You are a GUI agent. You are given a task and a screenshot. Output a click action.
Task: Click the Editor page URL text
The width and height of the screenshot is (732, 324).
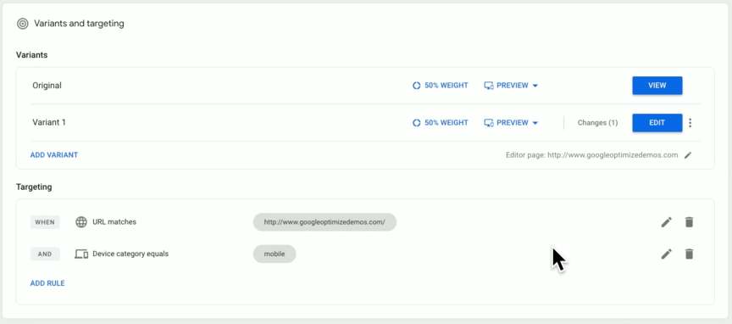pyautogui.click(x=592, y=155)
